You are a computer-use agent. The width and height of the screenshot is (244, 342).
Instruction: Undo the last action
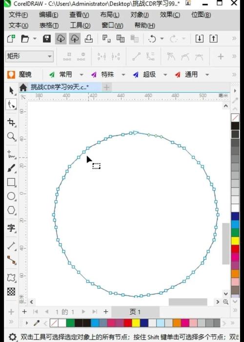coord(152,39)
